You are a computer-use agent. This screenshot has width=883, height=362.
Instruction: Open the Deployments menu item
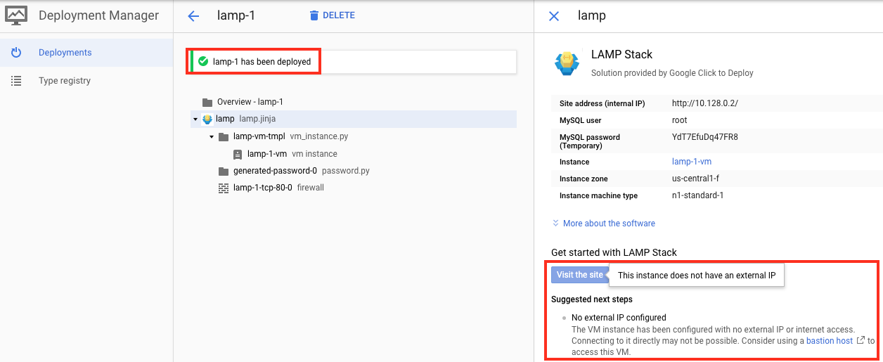coord(65,53)
